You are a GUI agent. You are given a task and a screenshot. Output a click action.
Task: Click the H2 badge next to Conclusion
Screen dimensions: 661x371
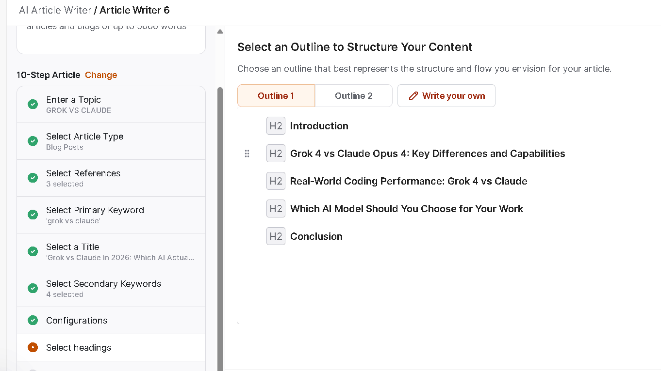coord(276,236)
